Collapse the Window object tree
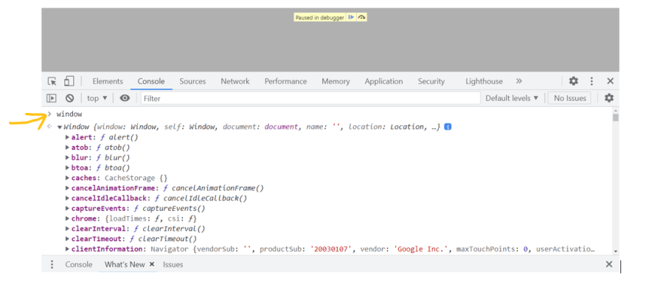Image resolution: width=649 pixels, height=287 pixels. [60, 127]
